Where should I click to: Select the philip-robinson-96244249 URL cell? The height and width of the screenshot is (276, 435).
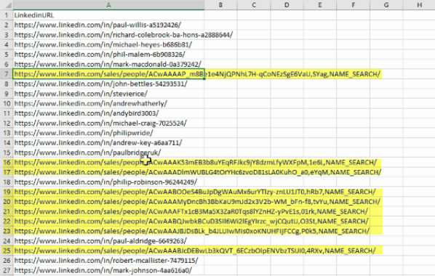point(108,182)
